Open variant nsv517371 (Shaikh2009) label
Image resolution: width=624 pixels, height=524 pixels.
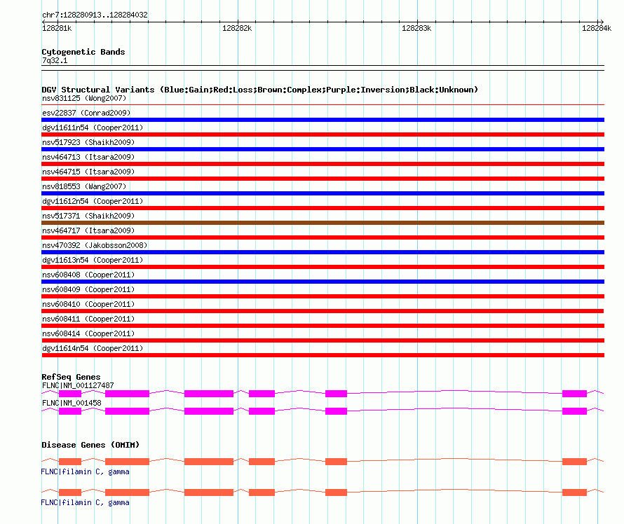[x=88, y=216]
